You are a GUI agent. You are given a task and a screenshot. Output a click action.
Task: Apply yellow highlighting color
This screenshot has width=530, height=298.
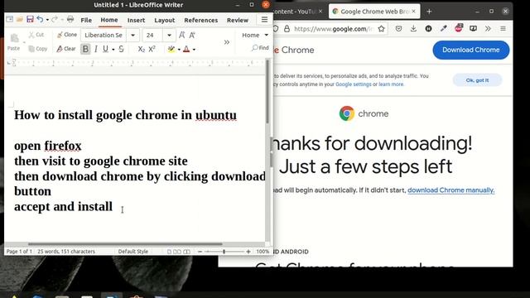pos(171,50)
